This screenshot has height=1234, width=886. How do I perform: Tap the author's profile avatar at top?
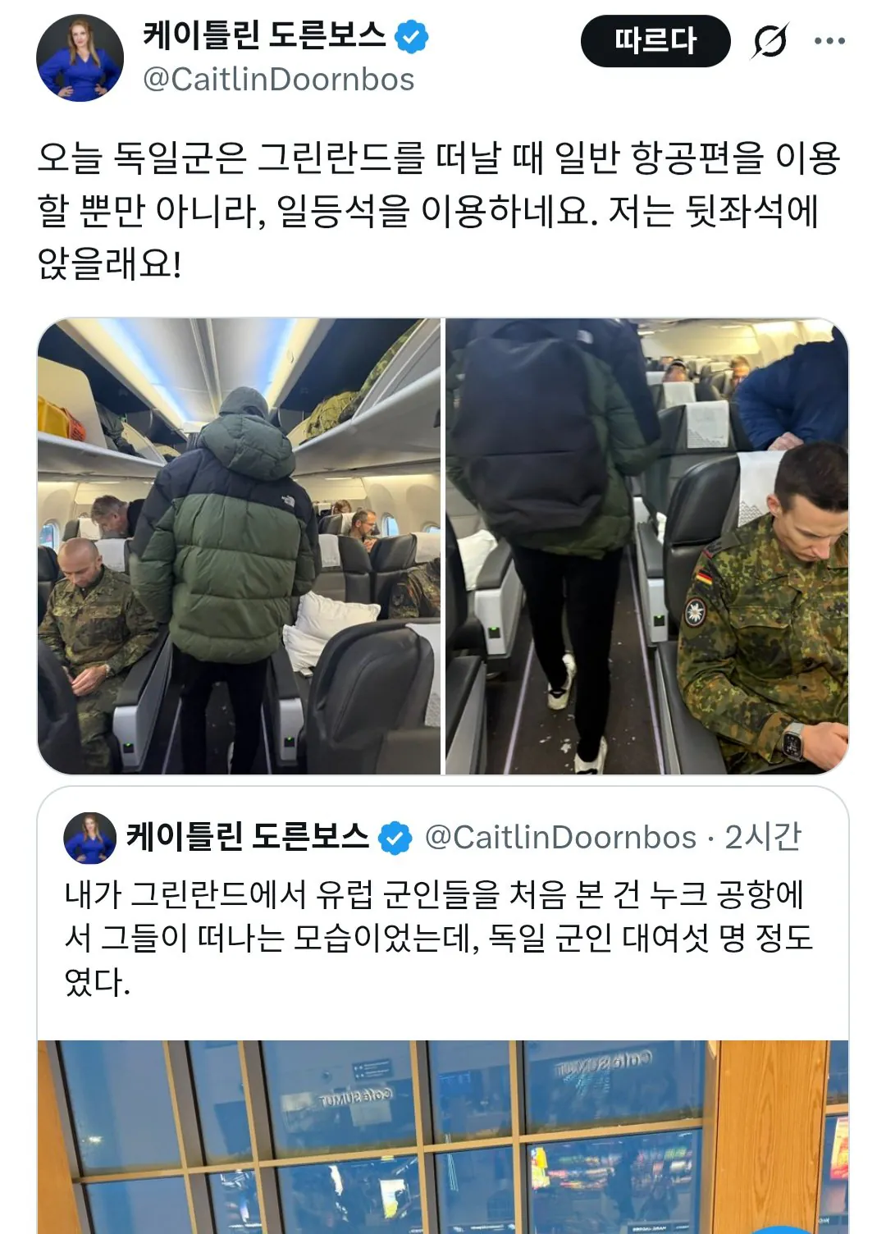(80, 58)
